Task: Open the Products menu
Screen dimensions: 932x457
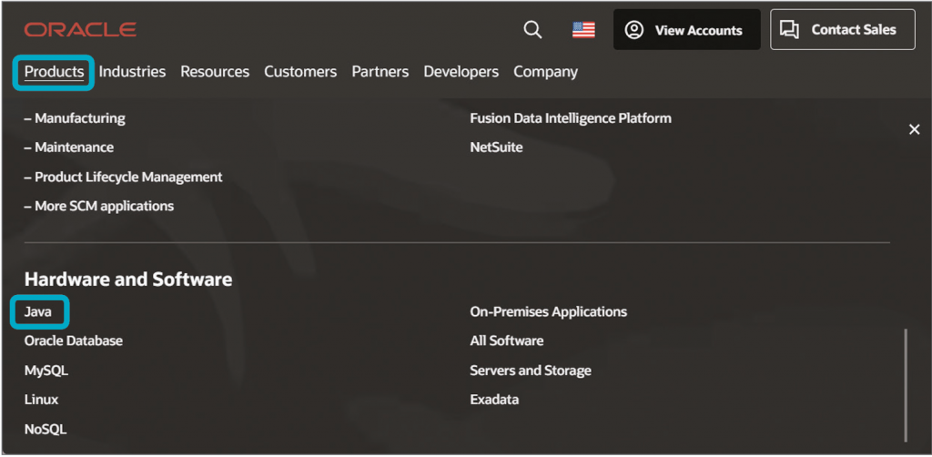Action: point(54,72)
